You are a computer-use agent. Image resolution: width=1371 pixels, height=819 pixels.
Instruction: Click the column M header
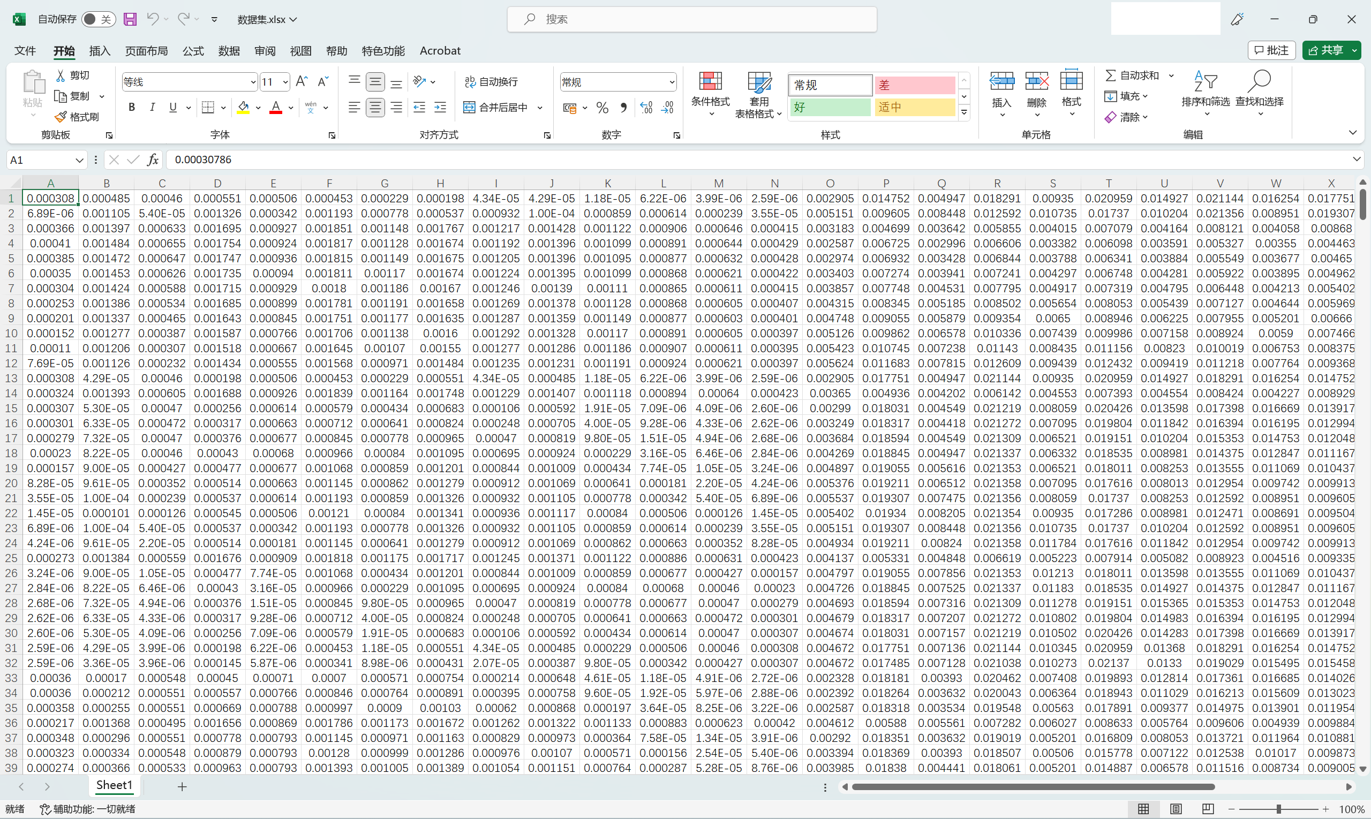tap(718, 183)
